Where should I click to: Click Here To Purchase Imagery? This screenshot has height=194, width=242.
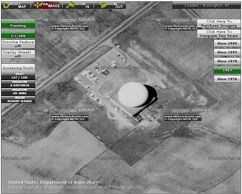coord(219,24)
